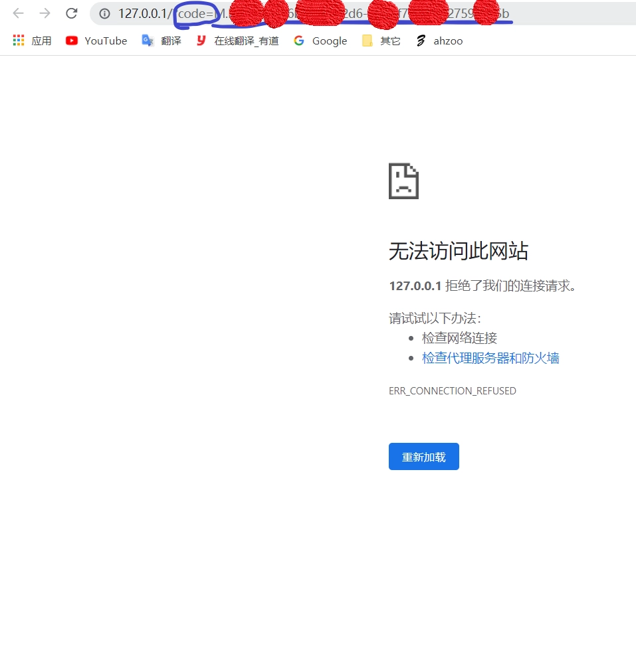Click the back navigation arrow
636x654 pixels.
(18, 13)
